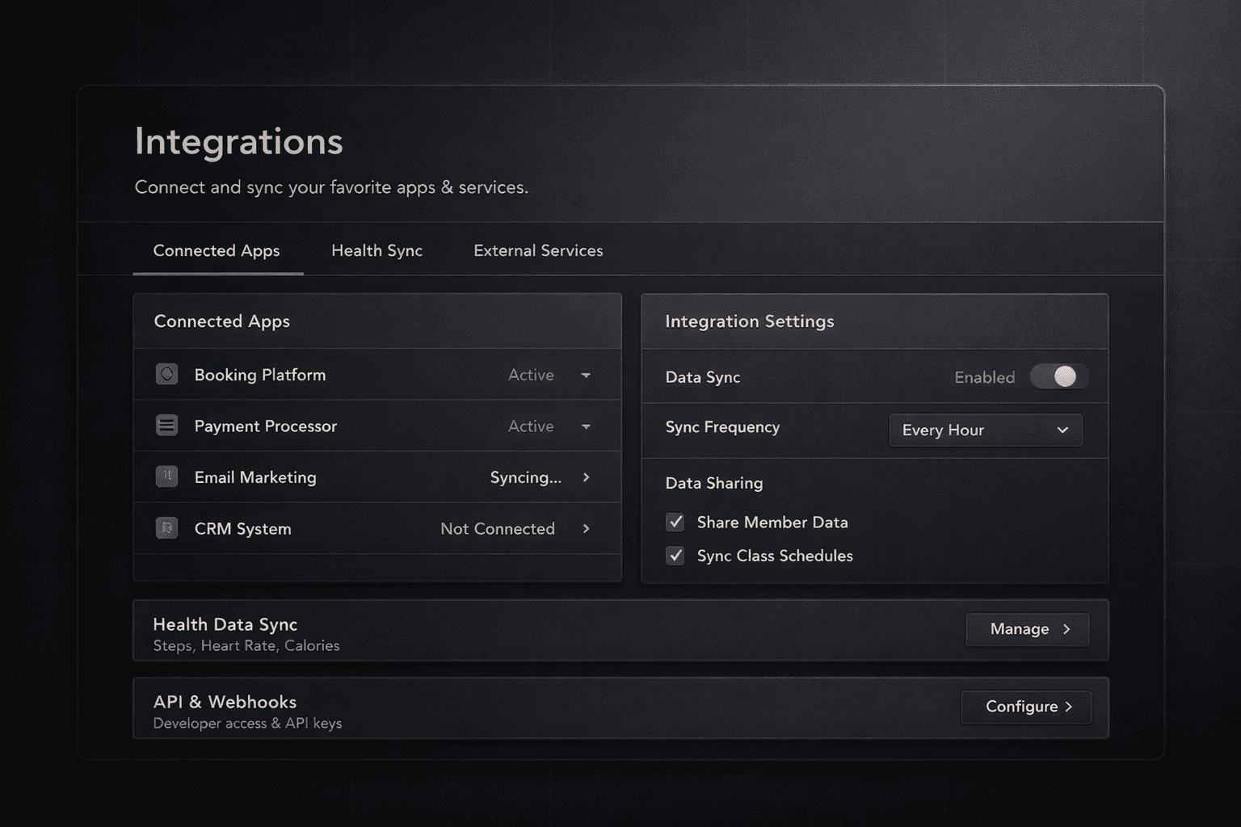Select the Not Connected status for CRM System
This screenshot has height=827, width=1241.
497,529
